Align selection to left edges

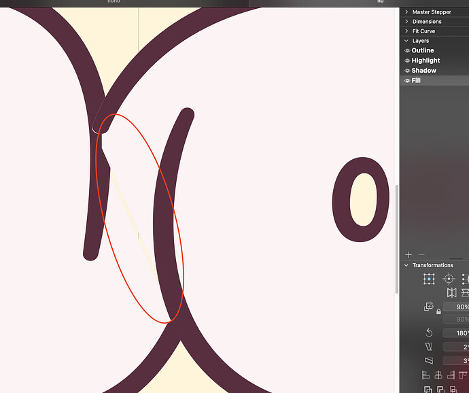point(425,375)
